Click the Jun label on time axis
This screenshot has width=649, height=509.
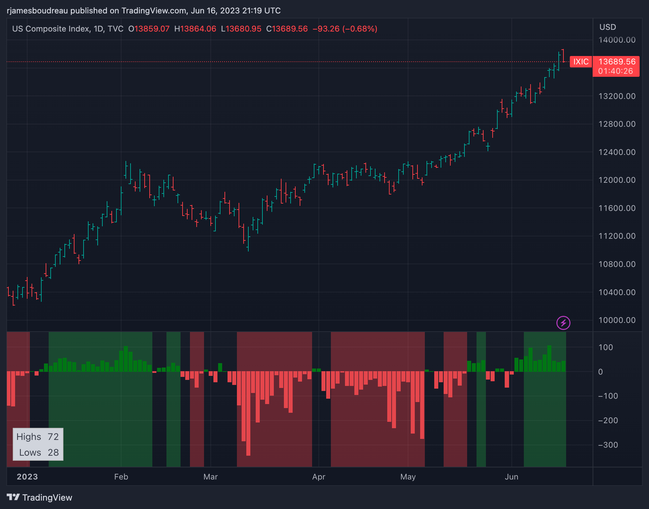pos(511,476)
